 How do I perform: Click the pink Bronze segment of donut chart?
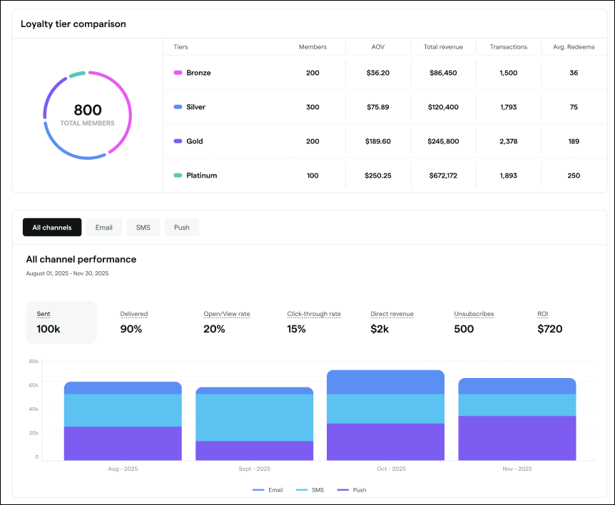point(126,107)
